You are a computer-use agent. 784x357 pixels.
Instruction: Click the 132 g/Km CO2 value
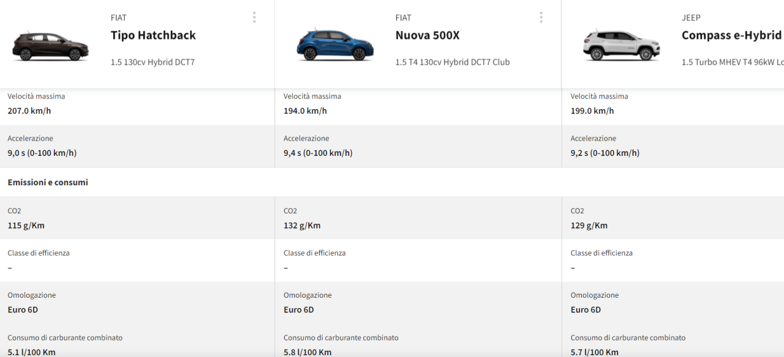(x=302, y=226)
